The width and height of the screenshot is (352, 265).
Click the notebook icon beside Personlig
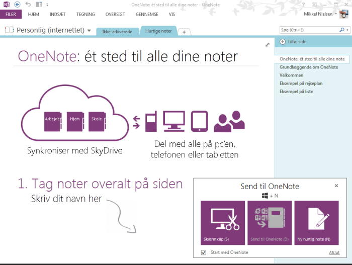click(9, 30)
